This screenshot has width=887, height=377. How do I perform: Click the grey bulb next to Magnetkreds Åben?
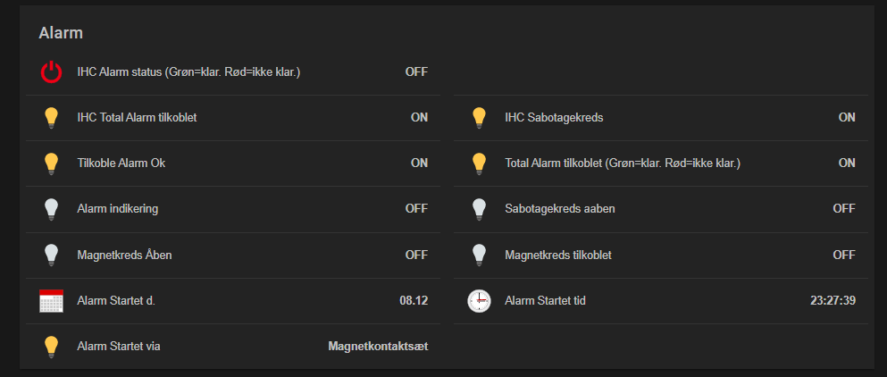[x=52, y=255]
